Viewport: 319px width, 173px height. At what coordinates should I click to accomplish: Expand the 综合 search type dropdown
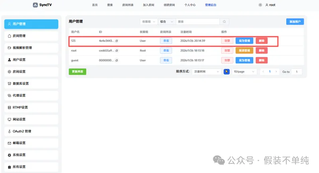click(167, 22)
